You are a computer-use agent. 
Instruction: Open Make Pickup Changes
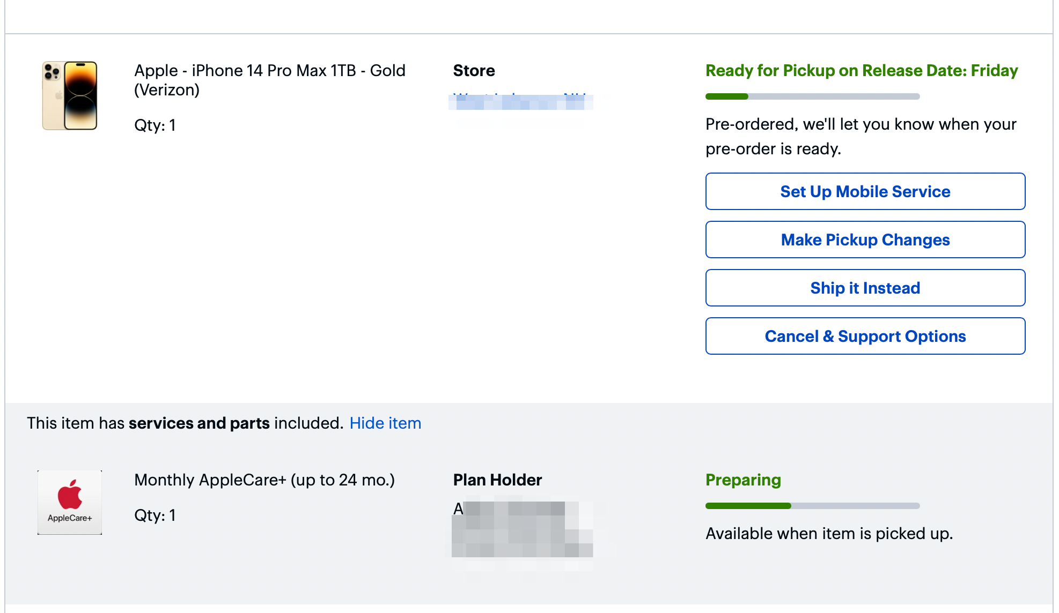coord(865,240)
